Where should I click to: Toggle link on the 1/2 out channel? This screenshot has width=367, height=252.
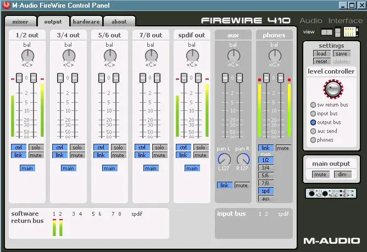[x=19, y=155]
